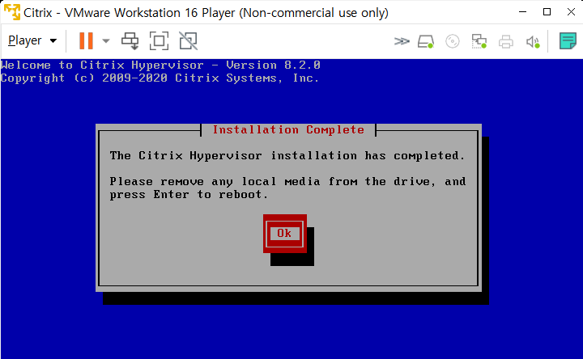Open the Player menu

pos(32,40)
